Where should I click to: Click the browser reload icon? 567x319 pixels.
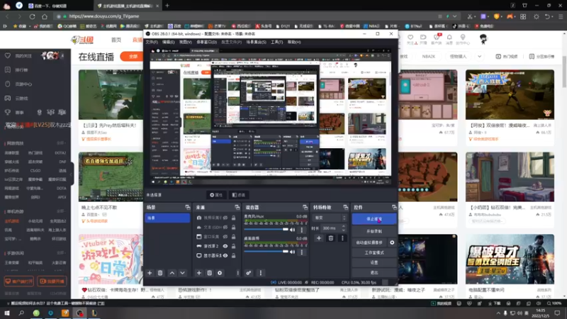pos(32,16)
